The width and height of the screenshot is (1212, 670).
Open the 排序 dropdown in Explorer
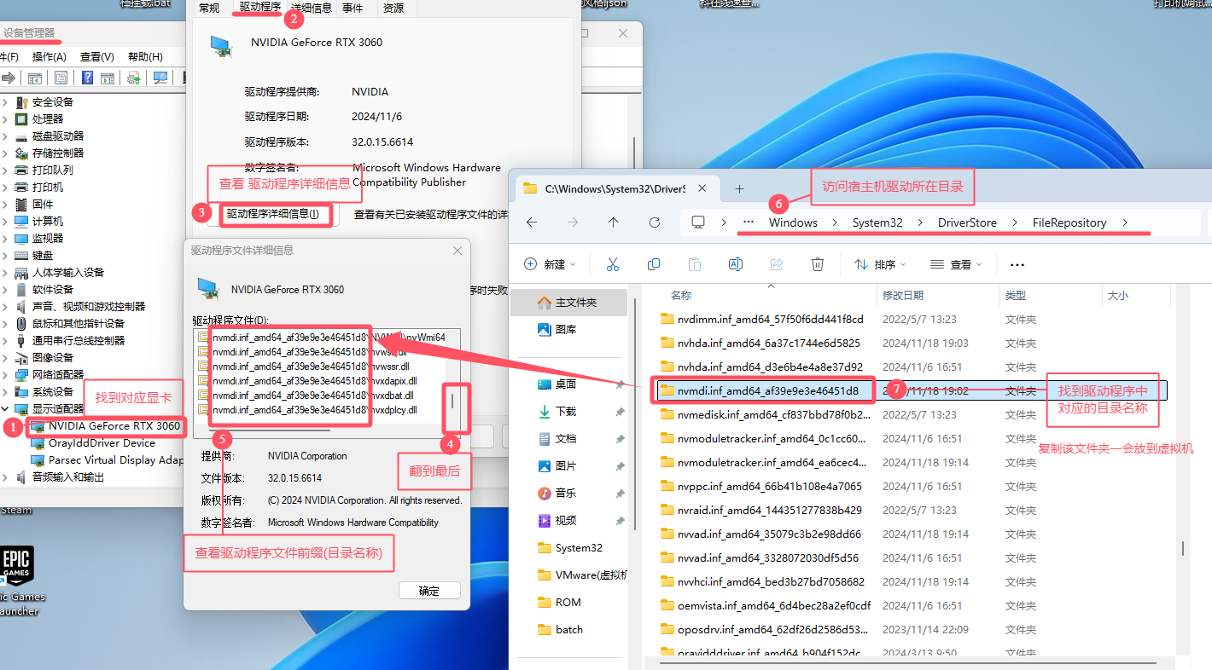coord(880,264)
